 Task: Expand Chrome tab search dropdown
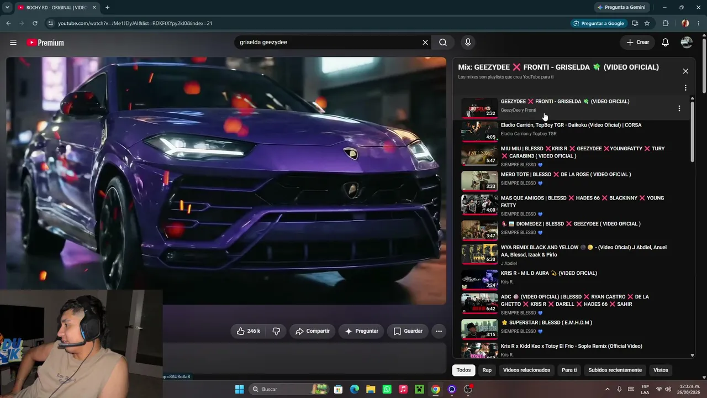point(7,8)
